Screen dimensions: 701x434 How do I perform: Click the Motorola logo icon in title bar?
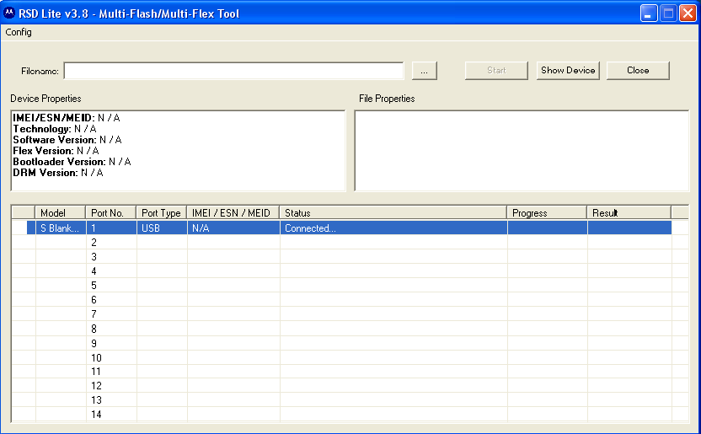(9, 13)
